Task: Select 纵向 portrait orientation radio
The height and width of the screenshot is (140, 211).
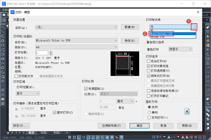Action: 149,107
